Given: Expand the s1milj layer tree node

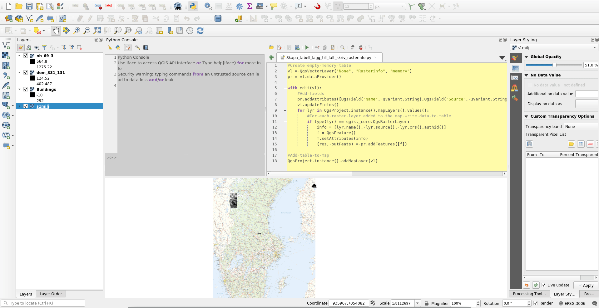Looking at the screenshot, I should coord(19,106).
